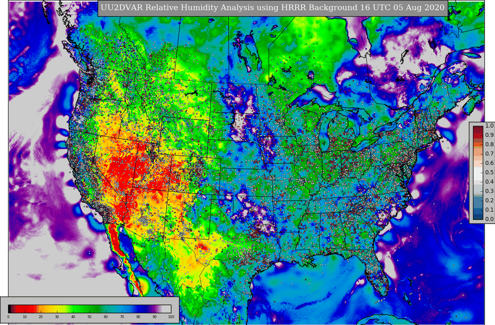The width and height of the screenshot is (495, 325).
Task: Click the '0.4' label on right legend
Action: 489,182
